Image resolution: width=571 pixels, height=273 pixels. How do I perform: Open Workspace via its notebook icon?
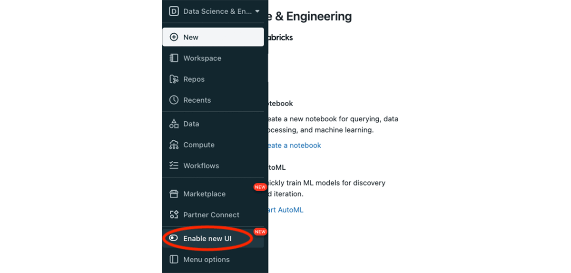[x=174, y=58]
